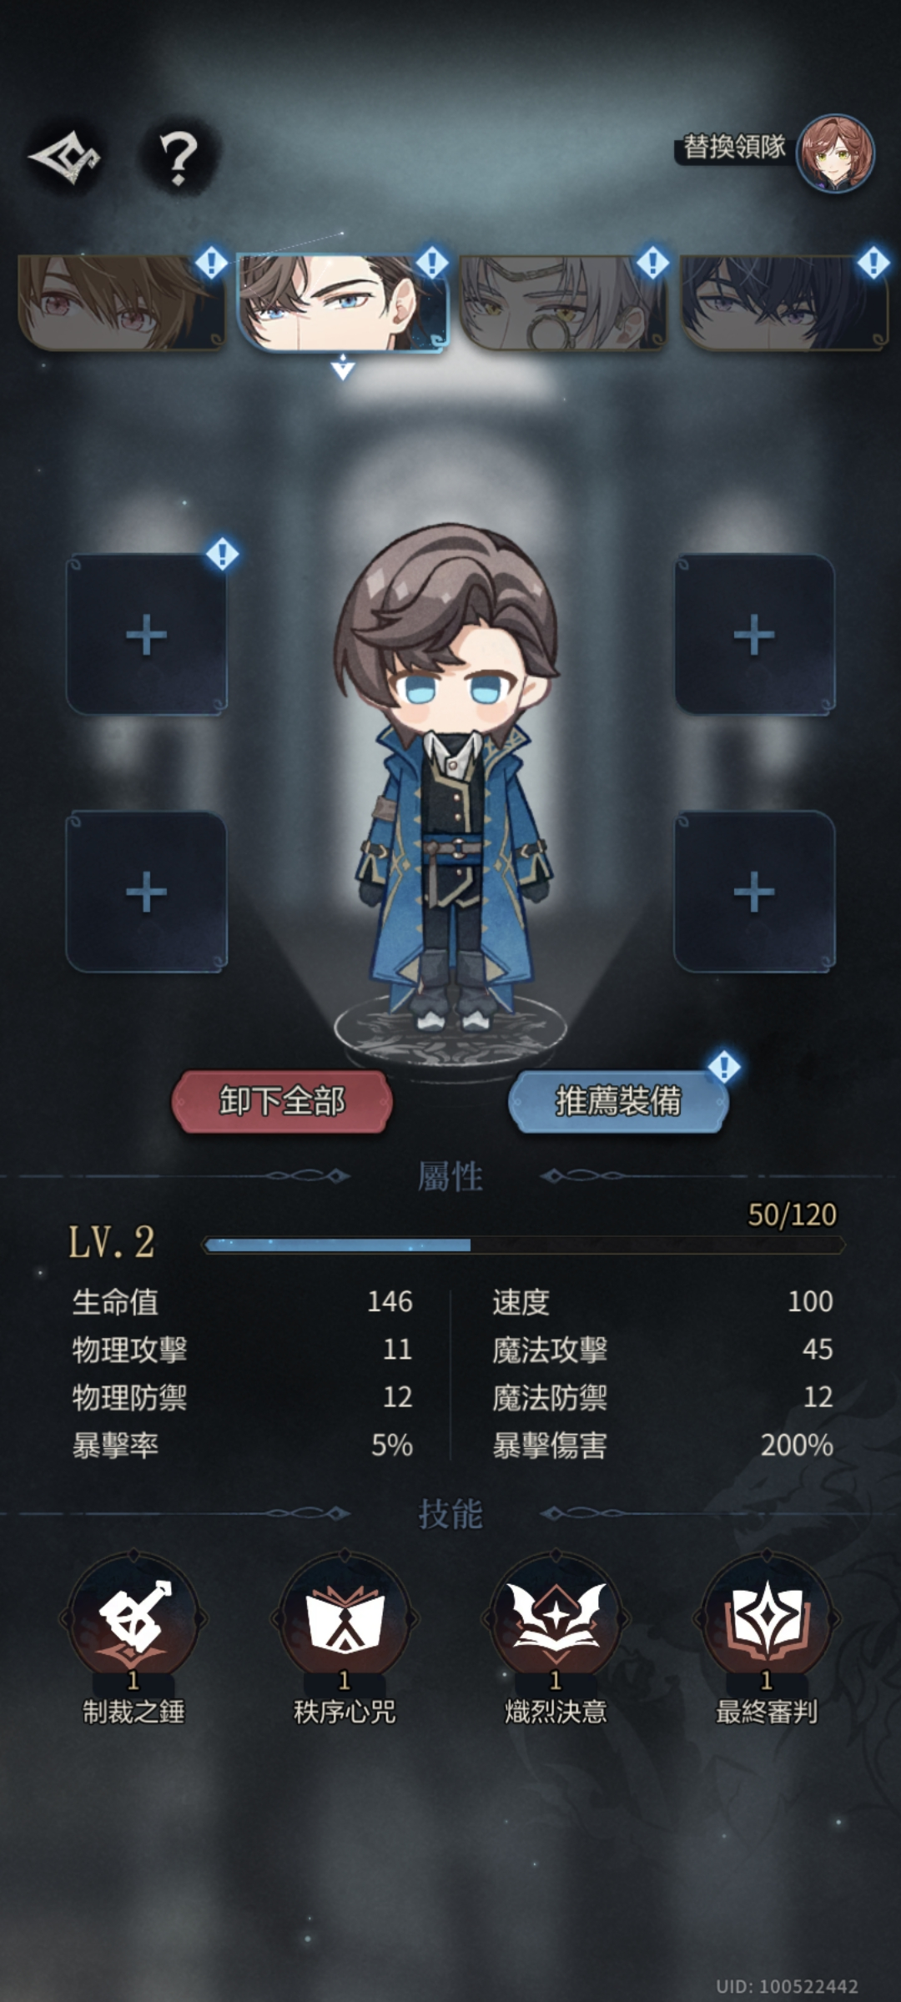Add equipment to the upper left slot

point(147,635)
